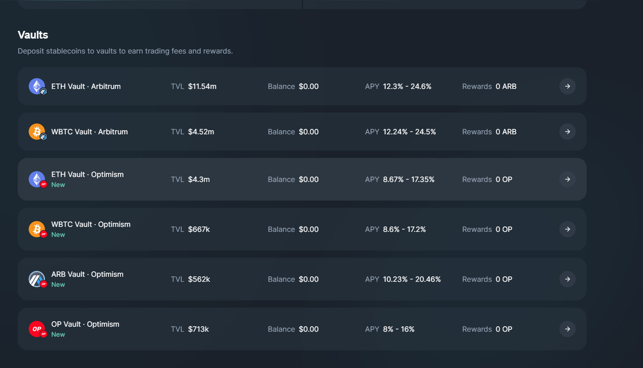Screen dimensions: 643x368
Task: Click the APY 12.24% - 24.5% value
Action: (x=409, y=132)
